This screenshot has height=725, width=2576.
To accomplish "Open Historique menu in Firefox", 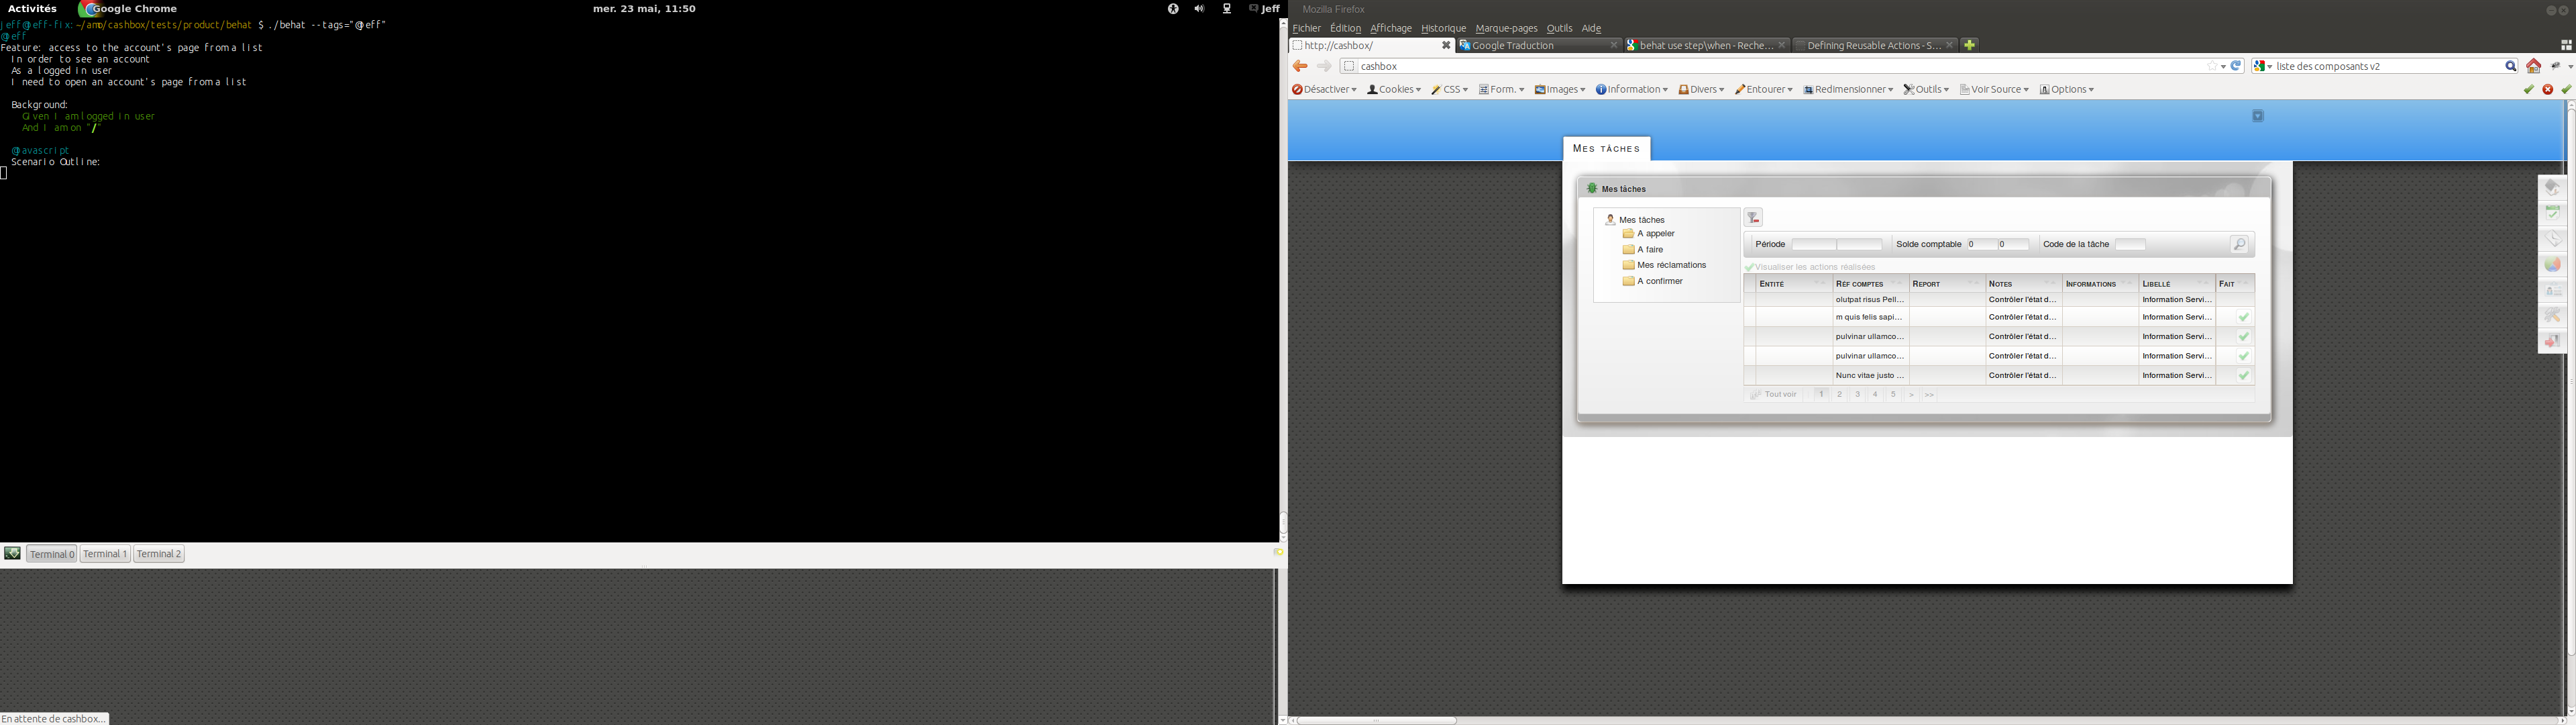I will (x=1443, y=29).
